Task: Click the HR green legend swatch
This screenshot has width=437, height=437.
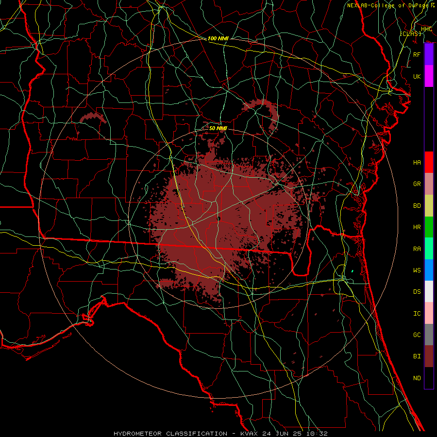Action: tap(429, 227)
